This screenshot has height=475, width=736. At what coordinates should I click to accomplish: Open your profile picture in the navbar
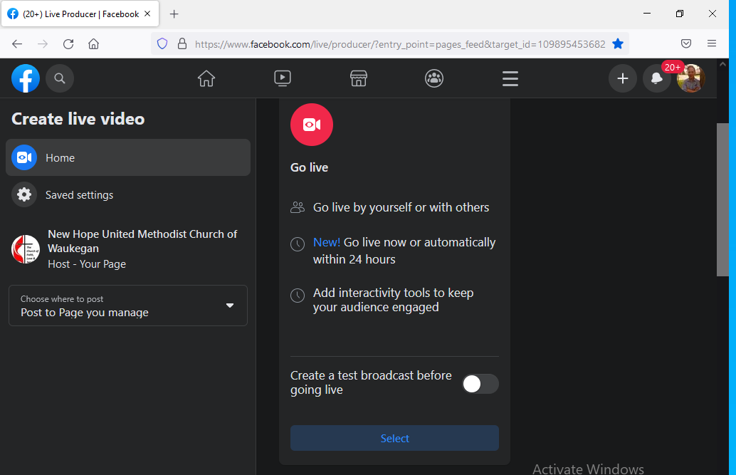(x=690, y=78)
